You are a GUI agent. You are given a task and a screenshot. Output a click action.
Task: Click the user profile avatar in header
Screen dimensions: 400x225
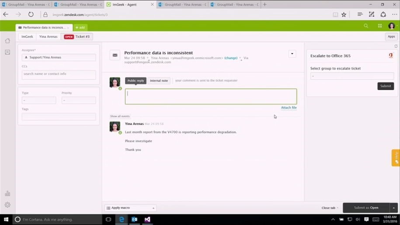coord(391,26)
